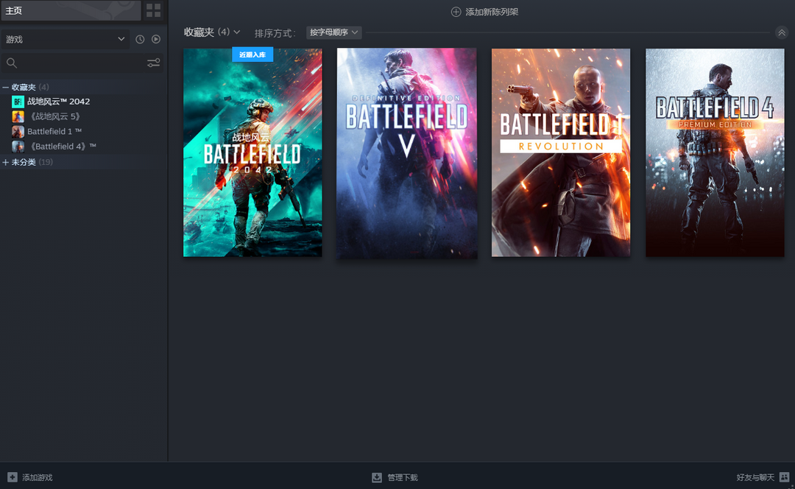795x489 pixels.
Task: Open 管理下载 downloads manager
Action: click(x=395, y=477)
